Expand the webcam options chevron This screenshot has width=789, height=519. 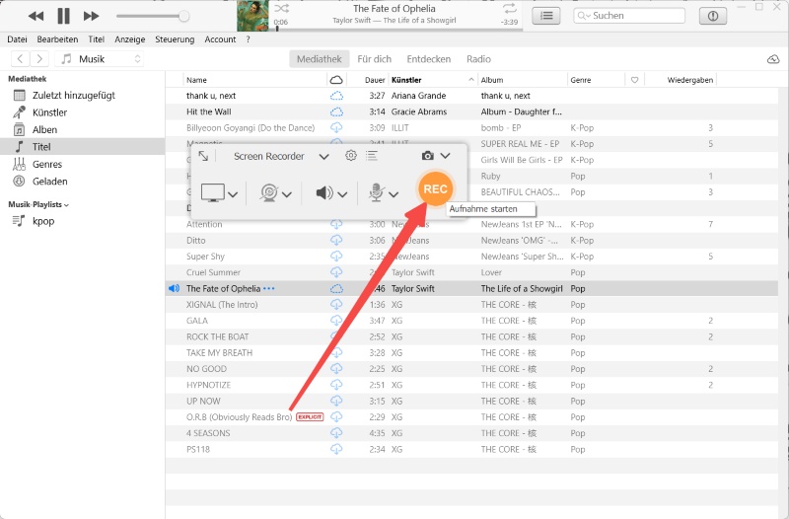[x=287, y=194]
